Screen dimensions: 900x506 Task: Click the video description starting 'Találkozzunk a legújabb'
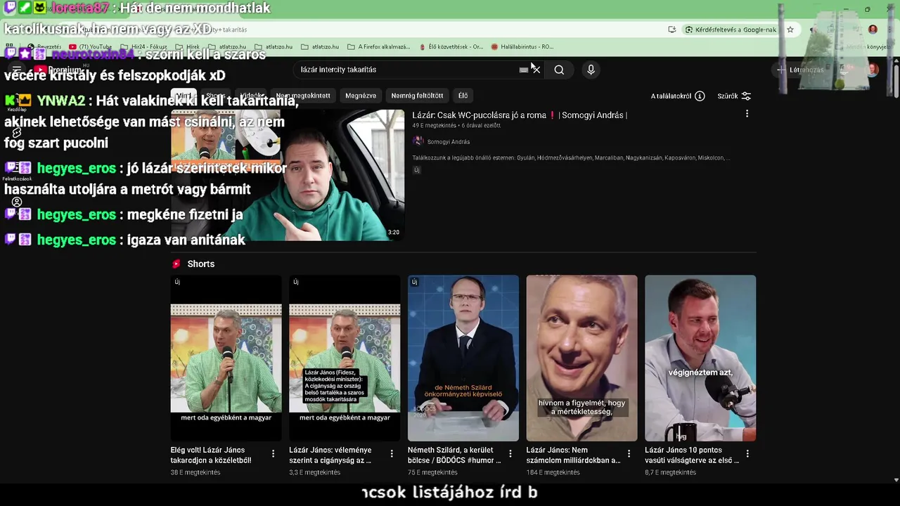pyautogui.click(x=571, y=158)
